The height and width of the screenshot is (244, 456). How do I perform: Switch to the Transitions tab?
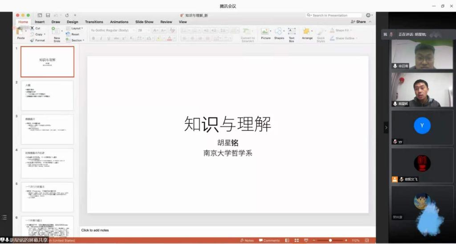point(94,22)
